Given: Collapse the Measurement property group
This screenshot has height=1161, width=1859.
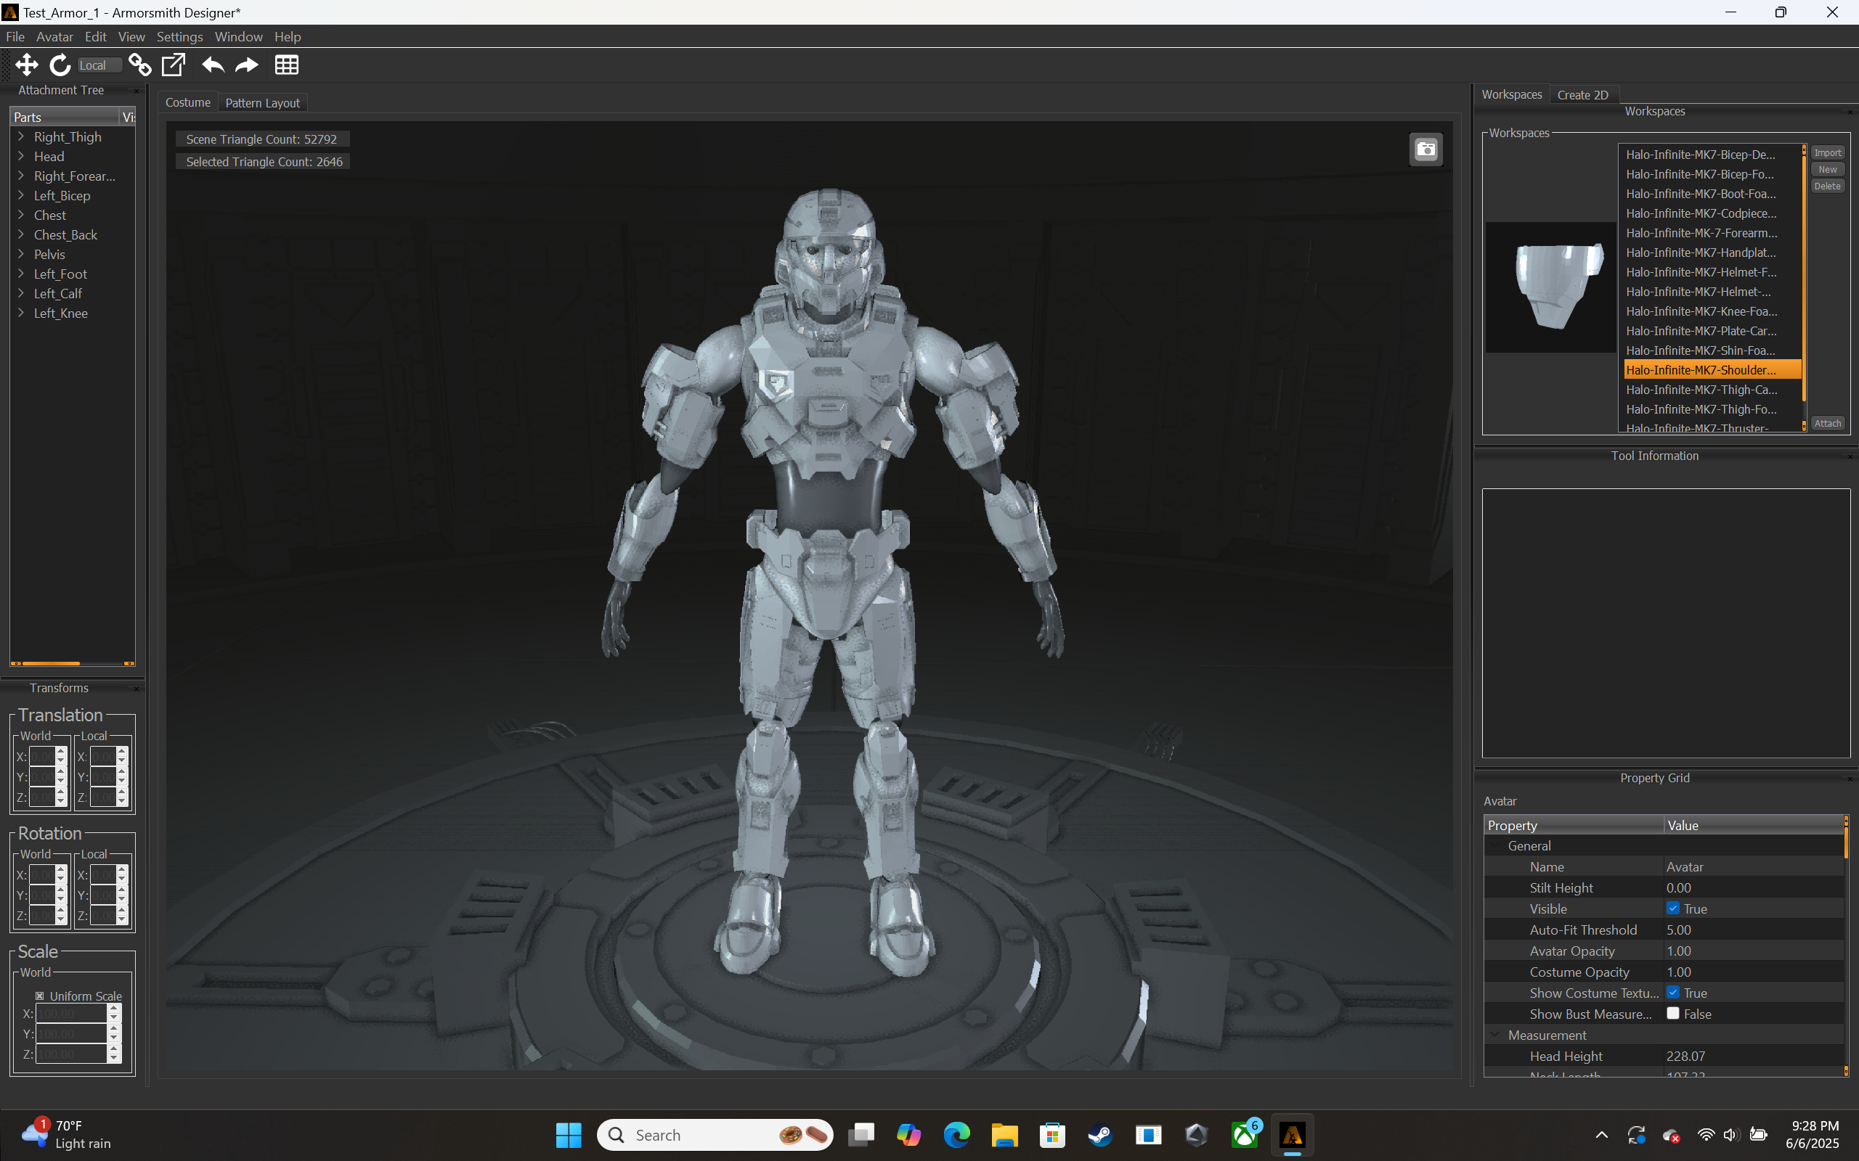Looking at the screenshot, I should (1495, 1035).
